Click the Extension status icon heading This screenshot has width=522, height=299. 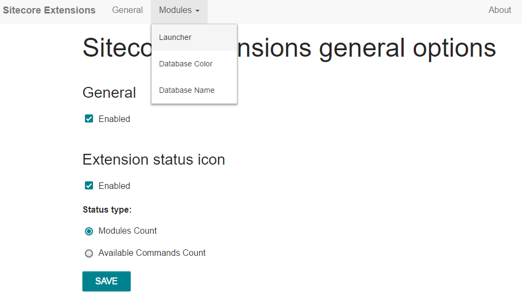coord(154,159)
